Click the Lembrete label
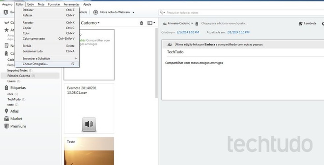Screen dimensions: 324x165 point(310,23)
